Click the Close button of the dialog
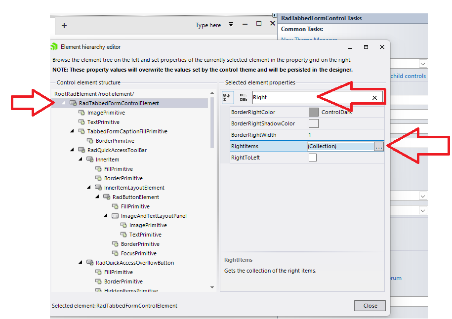 point(370,306)
